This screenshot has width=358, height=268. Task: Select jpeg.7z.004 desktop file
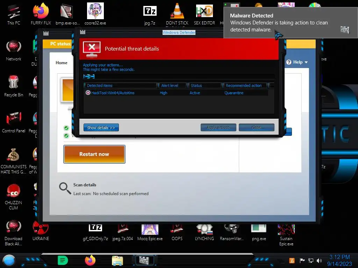(123, 232)
